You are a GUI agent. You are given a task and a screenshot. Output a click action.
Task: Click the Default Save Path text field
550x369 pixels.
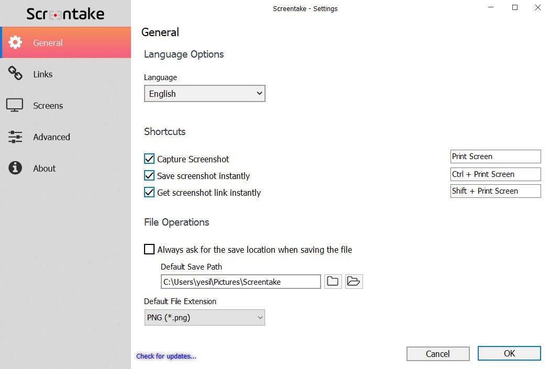click(240, 282)
